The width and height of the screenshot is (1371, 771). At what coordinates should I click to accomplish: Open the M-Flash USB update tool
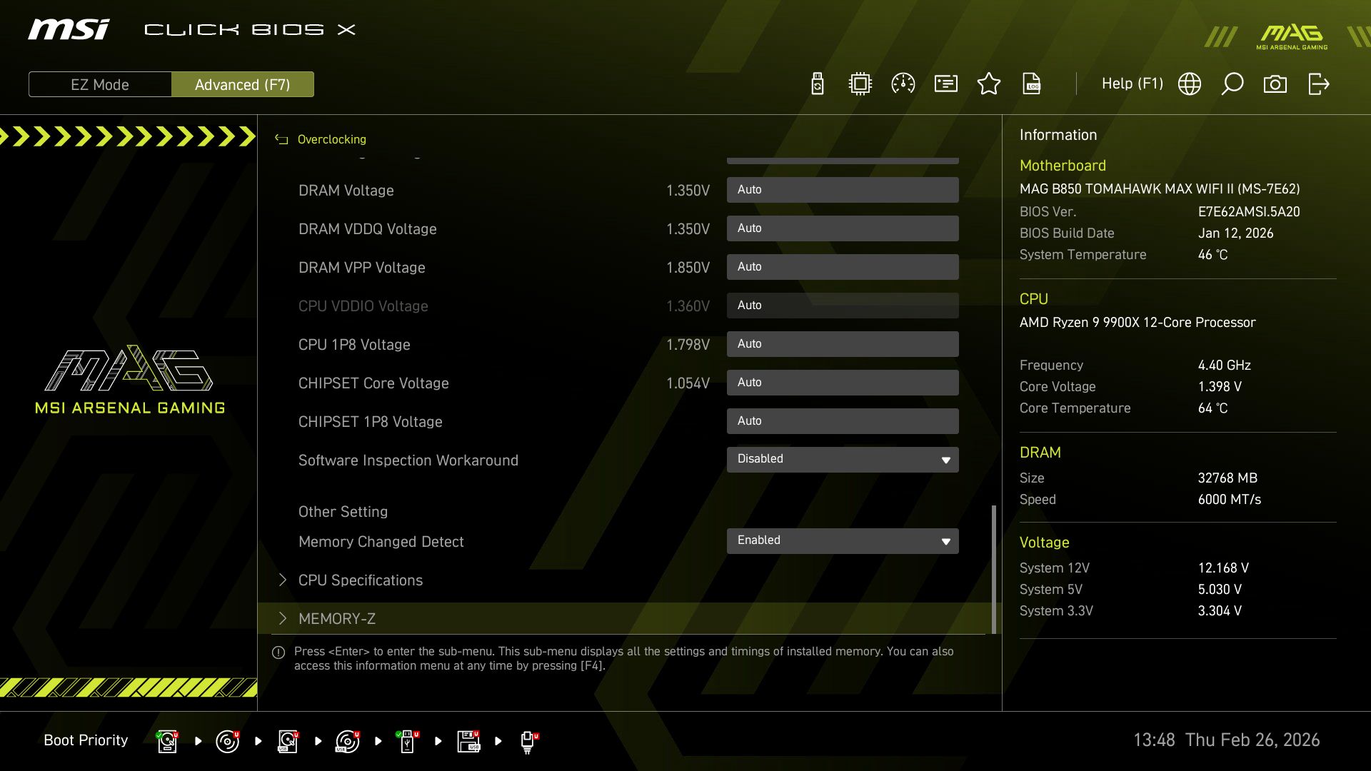[816, 84]
